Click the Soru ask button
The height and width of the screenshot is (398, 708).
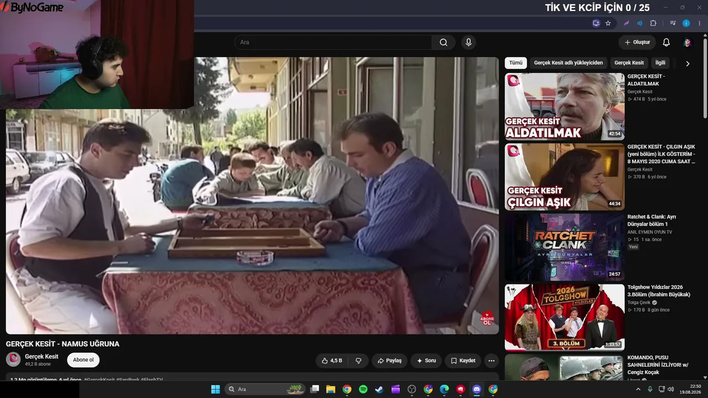426,360
